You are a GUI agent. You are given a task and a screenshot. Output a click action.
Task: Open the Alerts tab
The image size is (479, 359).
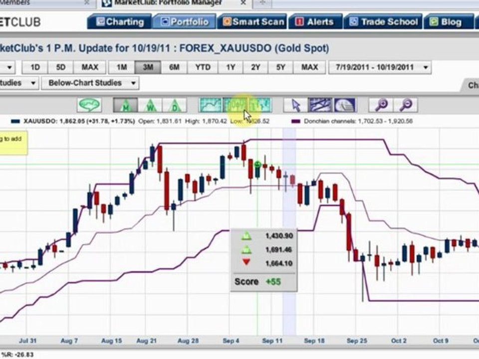tap(315, 21)
